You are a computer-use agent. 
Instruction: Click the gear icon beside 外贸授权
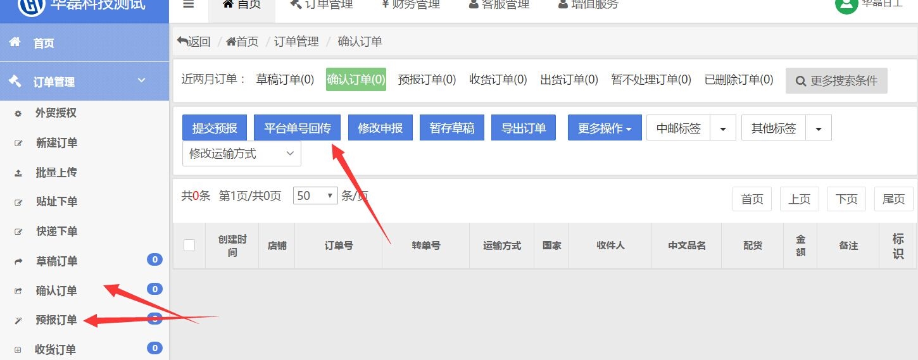click(x=18, y=114)
